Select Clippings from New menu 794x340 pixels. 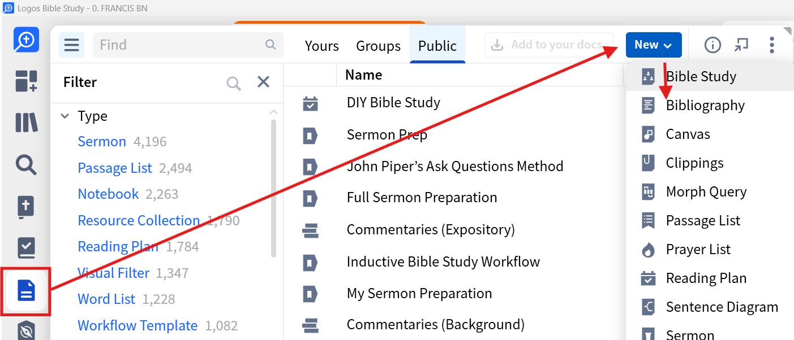[710, 163]
